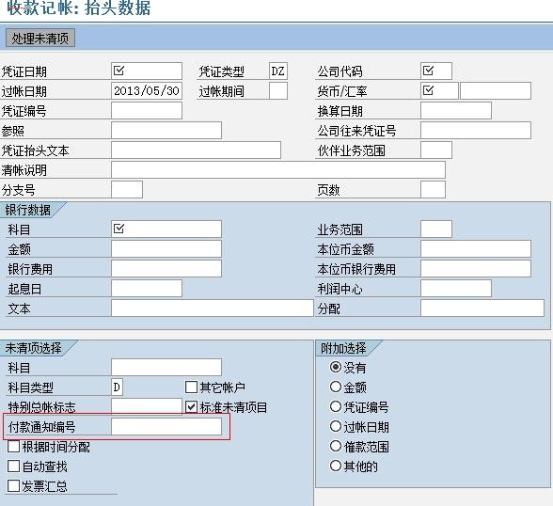Select the 金额 radio button in 附加选择
This screenshot has width=553, height=506.
pos(336,387)
